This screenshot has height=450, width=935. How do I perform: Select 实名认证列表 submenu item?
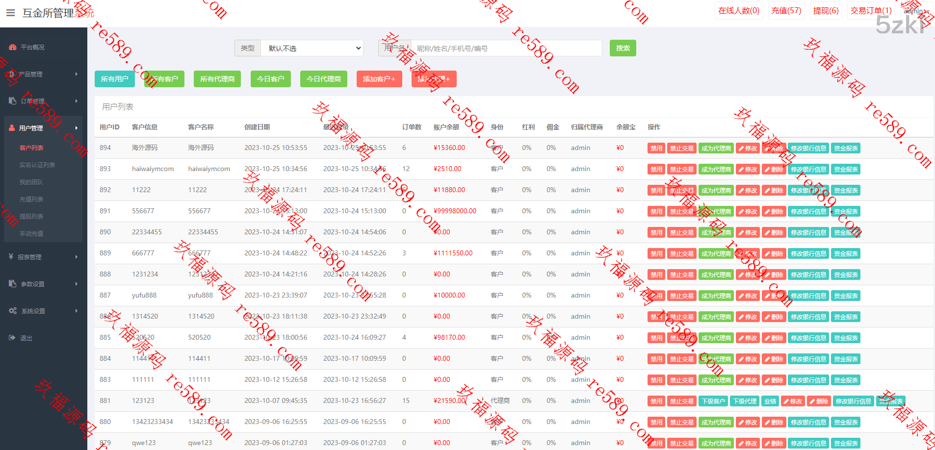(x=37, y=165)
